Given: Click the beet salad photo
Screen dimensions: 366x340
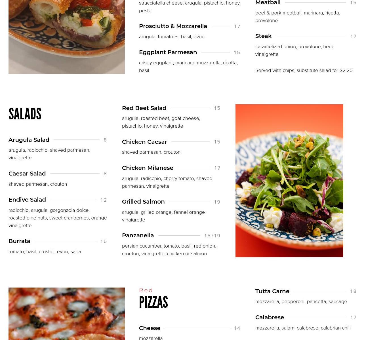Looking at the screenshot, I should coord(289,181).
